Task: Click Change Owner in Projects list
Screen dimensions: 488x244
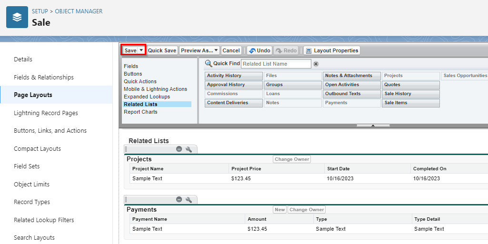Action: [292, 159]
